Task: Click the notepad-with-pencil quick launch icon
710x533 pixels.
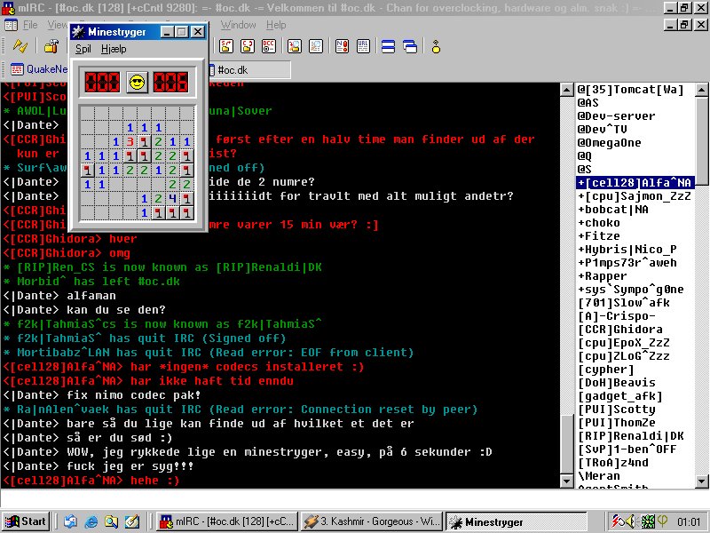Action: [x=132, y=521]
